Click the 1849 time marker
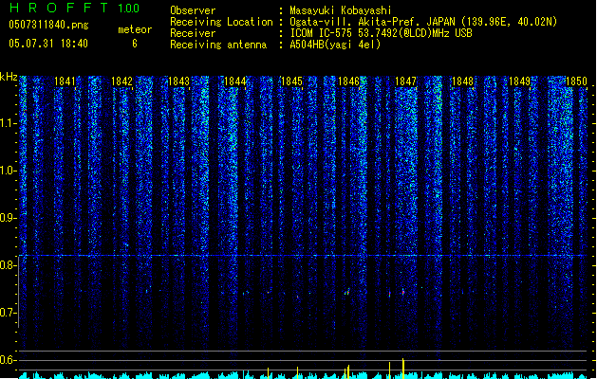The image size is (597, 379). pyautogui.click(x=520, y=81)
